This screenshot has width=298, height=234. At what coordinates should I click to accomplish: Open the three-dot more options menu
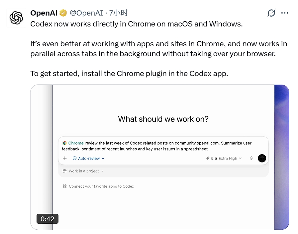pyautogui.click(x=284, y=13)
